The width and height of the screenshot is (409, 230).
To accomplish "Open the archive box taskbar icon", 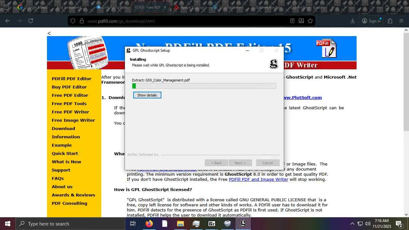I will [x=227, y=224].
